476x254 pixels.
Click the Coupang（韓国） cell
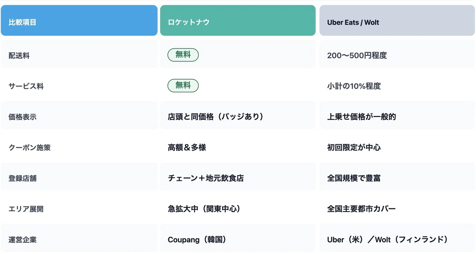pos(238,239)
